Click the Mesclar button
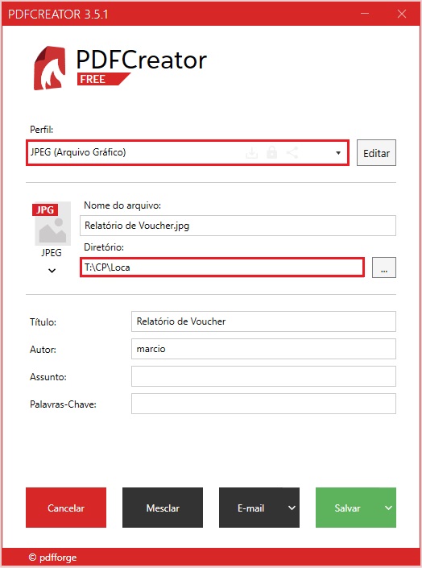This screenshot has height=568, width=422. 163,508
